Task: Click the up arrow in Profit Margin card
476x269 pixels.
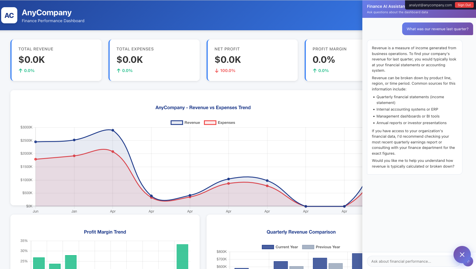Action: (315, 71)
